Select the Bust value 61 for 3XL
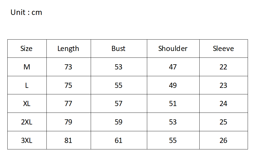The width and height of the screenshot is (255, 160). coord(118,140)
